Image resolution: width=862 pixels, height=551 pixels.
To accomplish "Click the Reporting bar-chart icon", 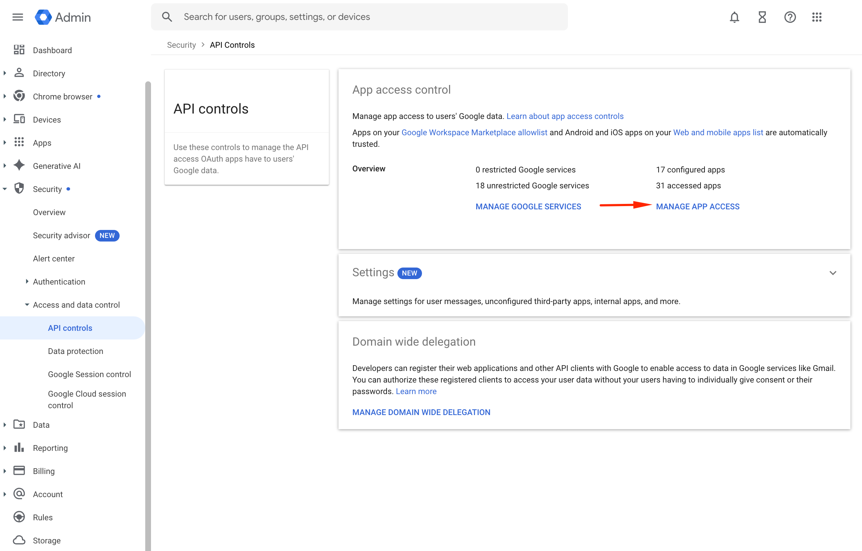I will (19, 448).
